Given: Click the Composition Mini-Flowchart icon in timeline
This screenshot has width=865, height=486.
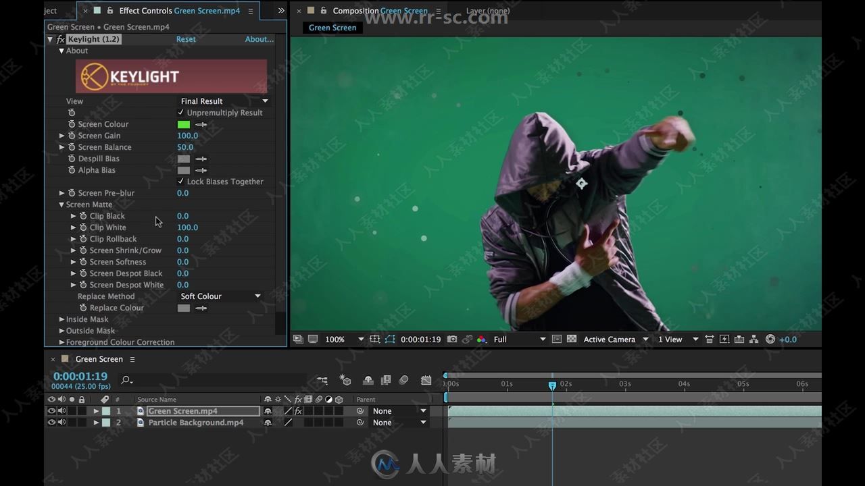Looking at the screenshot, I should click(x=322, y=381).
